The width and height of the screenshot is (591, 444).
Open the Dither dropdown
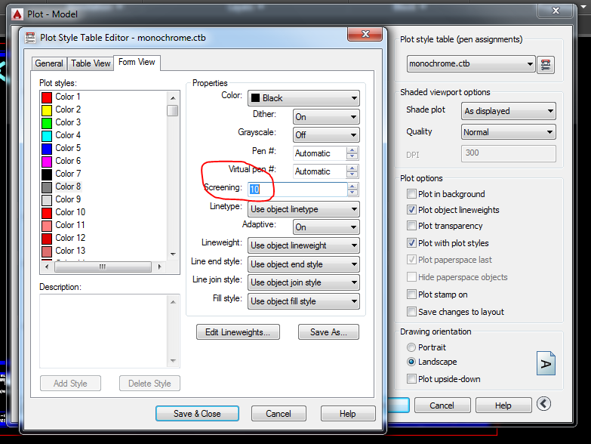point(326,117)
